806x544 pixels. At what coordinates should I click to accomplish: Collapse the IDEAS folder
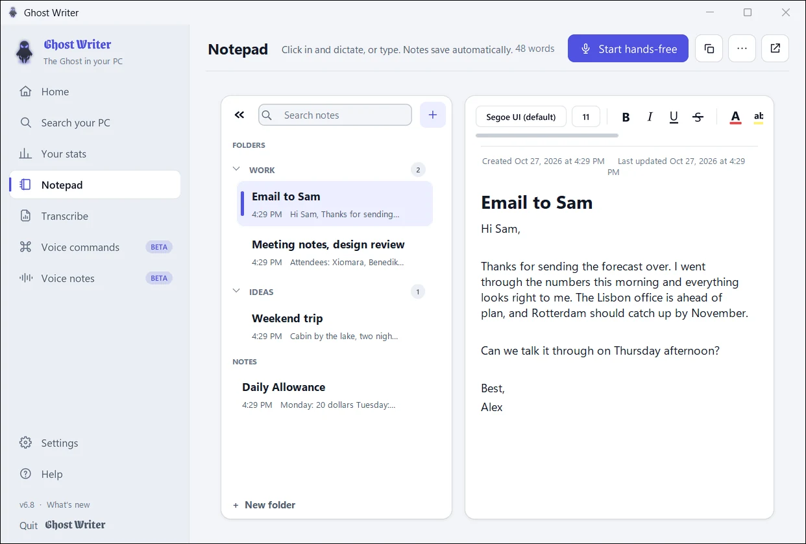(x=236, y=291)
